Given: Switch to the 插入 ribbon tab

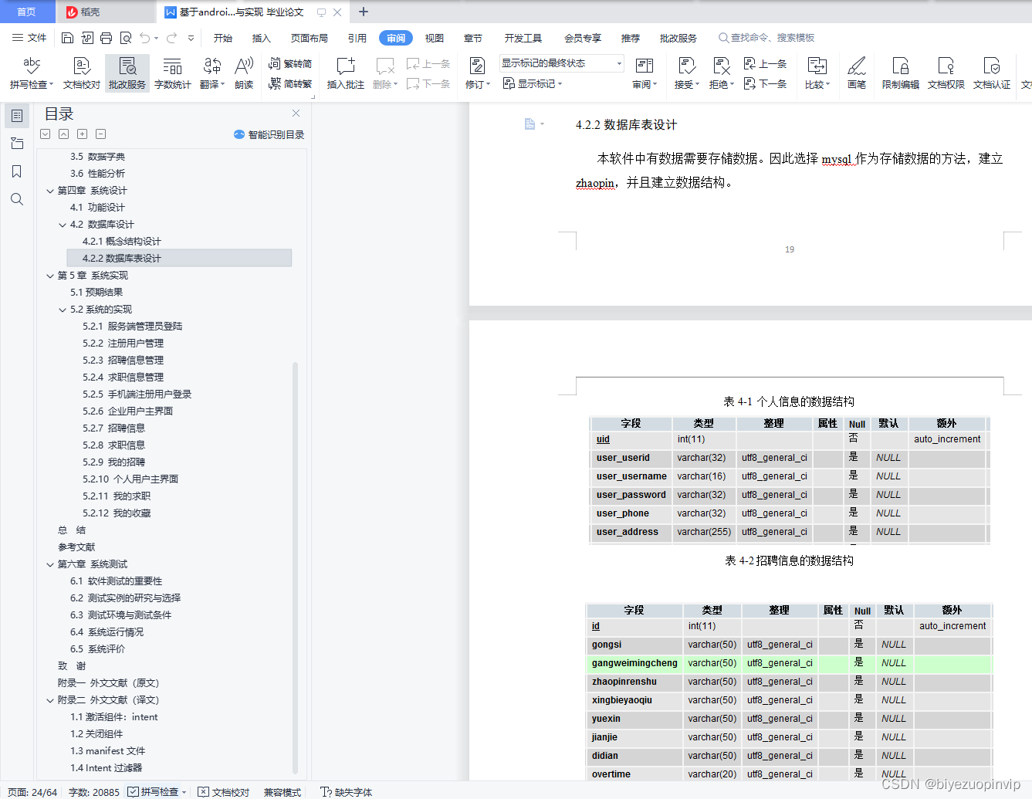Looking at the screenshot, I should (x=262, y=38).
